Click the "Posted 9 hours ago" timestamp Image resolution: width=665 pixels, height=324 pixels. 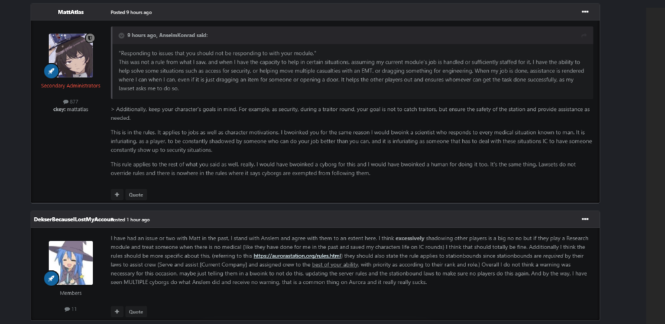[131, 12]
